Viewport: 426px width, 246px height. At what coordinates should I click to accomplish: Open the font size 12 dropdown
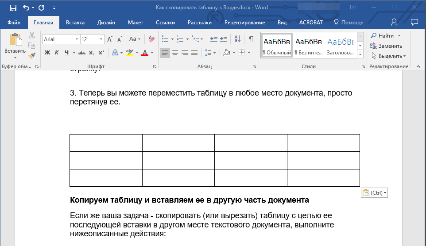102,39
